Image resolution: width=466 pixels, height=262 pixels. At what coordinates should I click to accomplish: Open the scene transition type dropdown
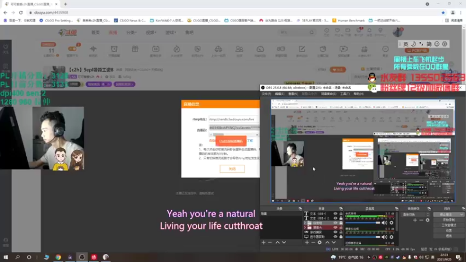(416, 214)
